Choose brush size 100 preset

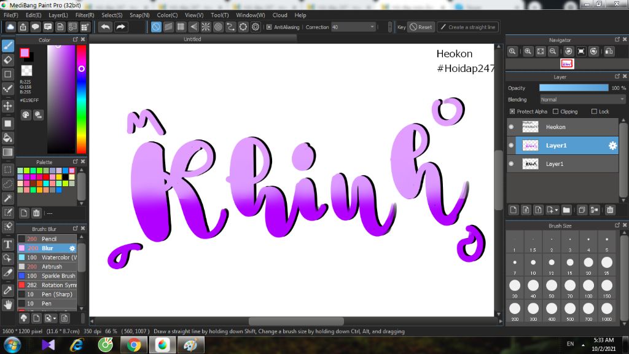(x=588, y=285)
